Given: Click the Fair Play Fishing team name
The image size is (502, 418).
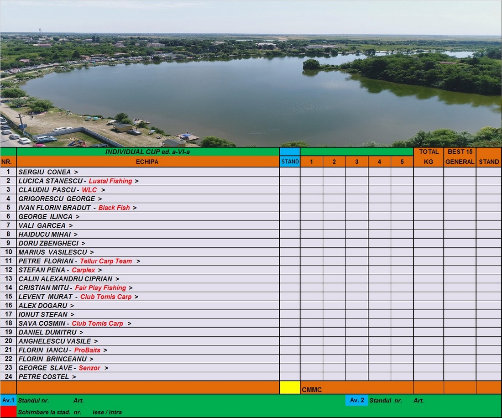Looking at the screenshot, I should [100, 288].
